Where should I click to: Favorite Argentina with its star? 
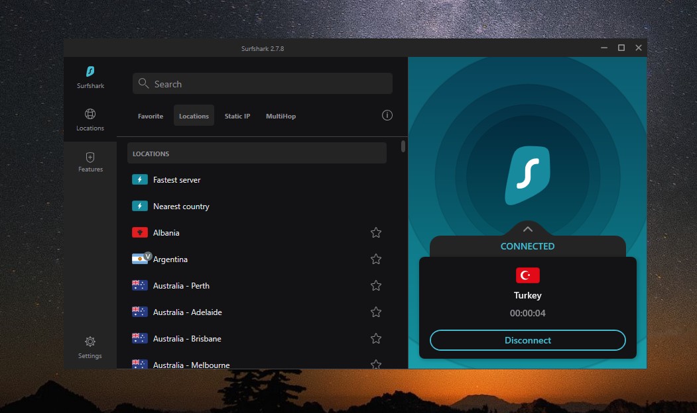tap(376, 259)
